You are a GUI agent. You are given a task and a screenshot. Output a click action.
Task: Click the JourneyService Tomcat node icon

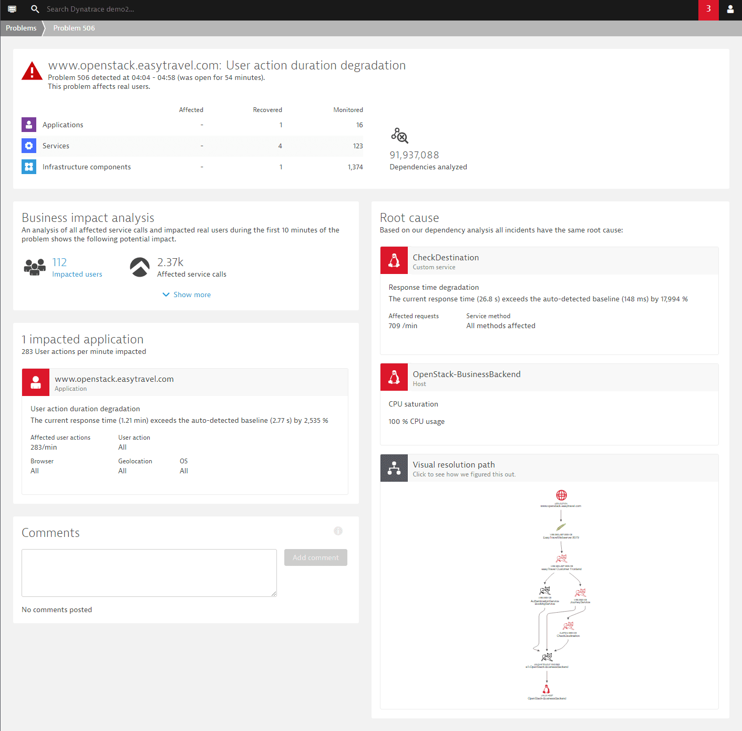coord(580,593)
